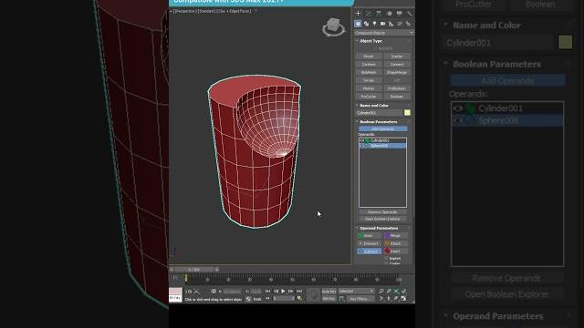Click the Zoom Extents navigation icon
Image resolution: width=584 pixels, height=328 pixels.
[396, 292]
